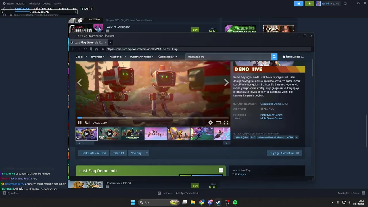The height and width of the screenshot is (207, 368).
Task: Open the Yardım menu
Action: tap(58, 3)
